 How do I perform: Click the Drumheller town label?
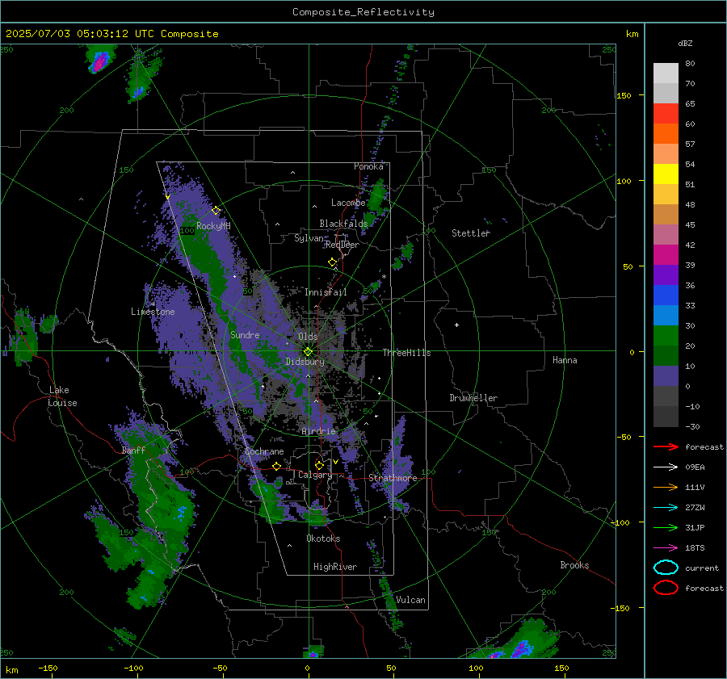(473, 398)
